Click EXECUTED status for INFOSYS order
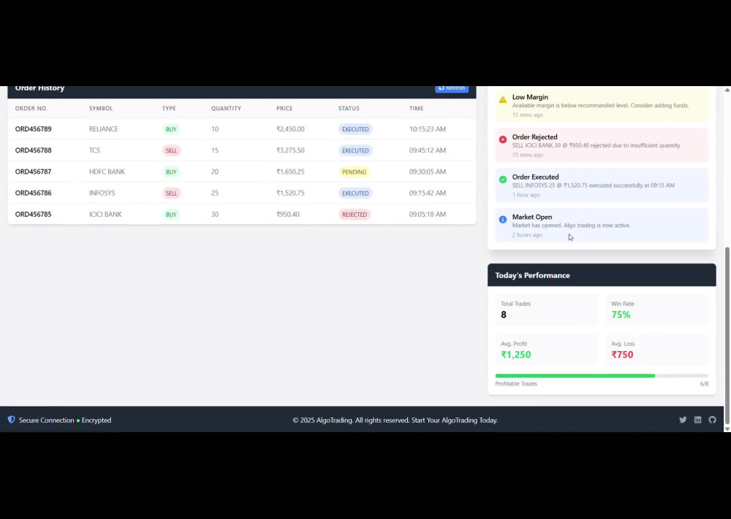 [x=355, y=193]
